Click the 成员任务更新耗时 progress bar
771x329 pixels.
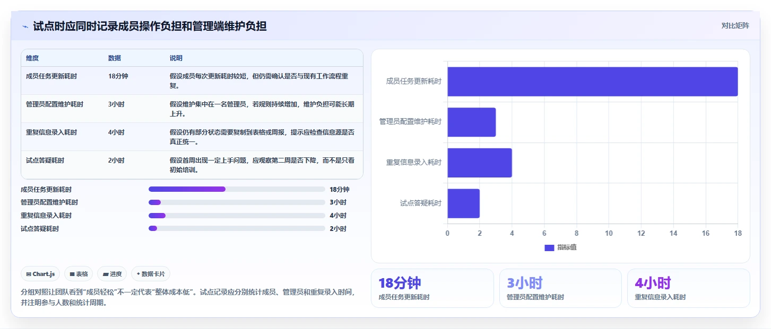click(x=237, y=189)
